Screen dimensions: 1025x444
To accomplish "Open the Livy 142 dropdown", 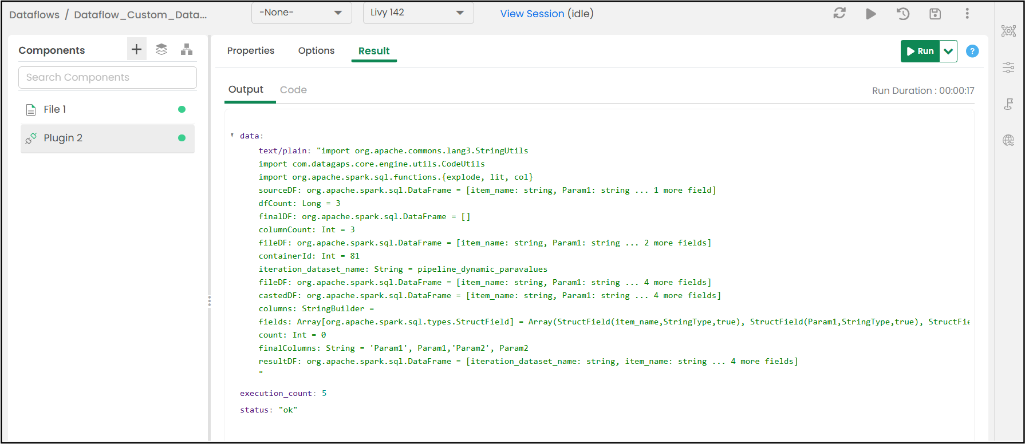I will [x=418, y=13].
